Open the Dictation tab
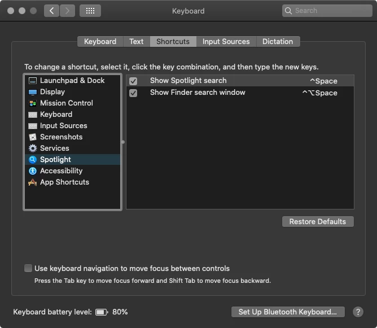This screenshot has width=377, height=328. click(278, 42)
